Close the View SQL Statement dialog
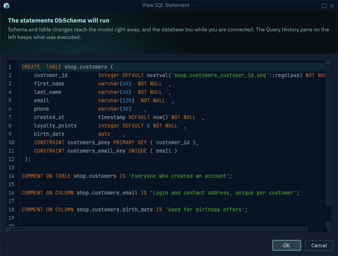This screenshot has width=338, height=256. 332,6
